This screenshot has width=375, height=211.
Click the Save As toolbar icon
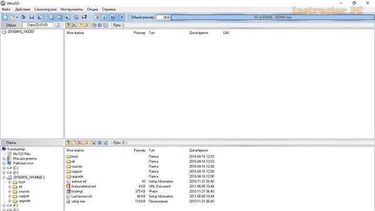pyautogui.click(x=40, y=17)
